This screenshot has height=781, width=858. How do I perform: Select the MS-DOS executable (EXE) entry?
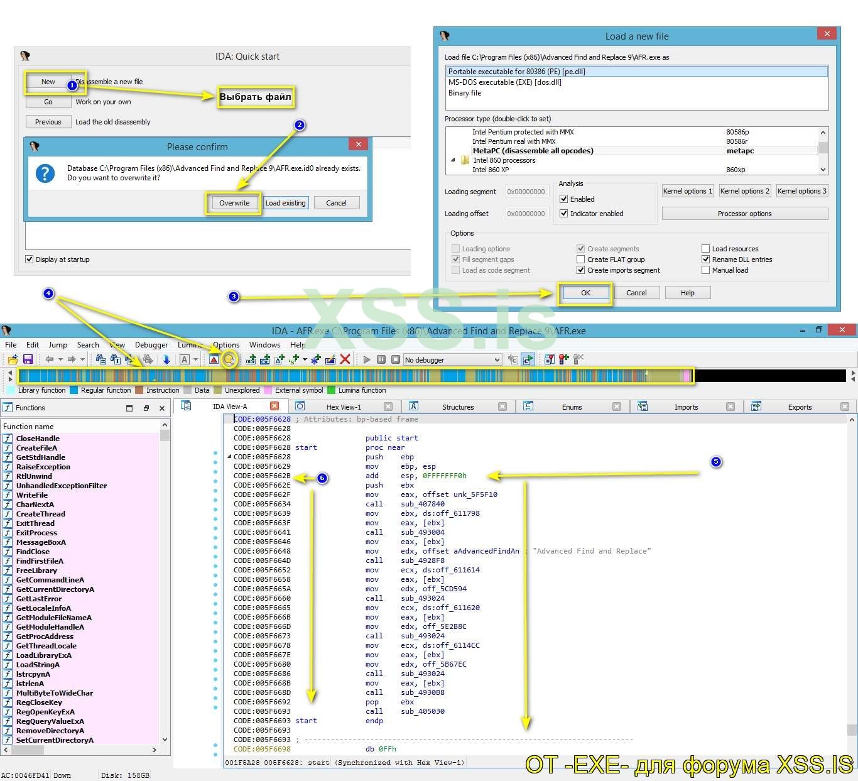637,82
